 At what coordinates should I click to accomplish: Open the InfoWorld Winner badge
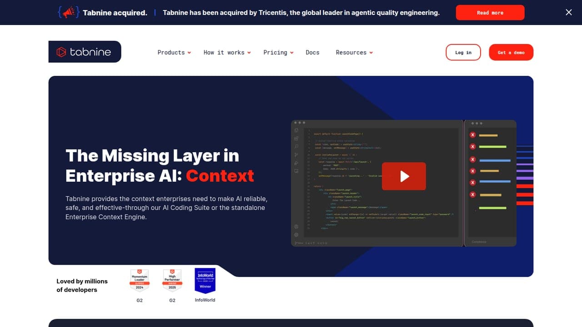[x=205, y=281]
